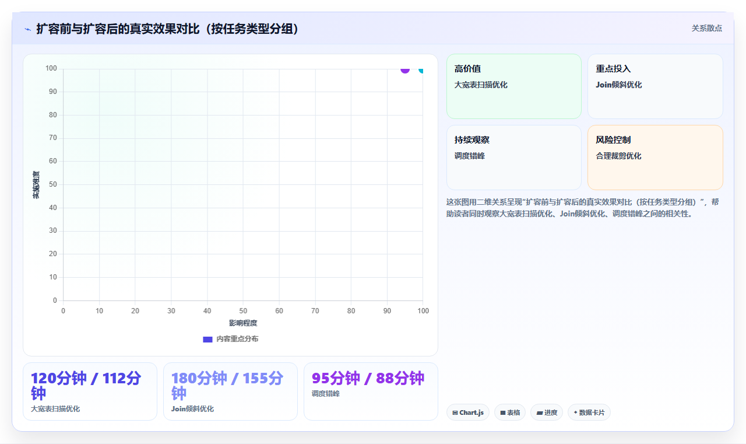
Task: Click the 表格 tag chip
Action: point(510,412)
